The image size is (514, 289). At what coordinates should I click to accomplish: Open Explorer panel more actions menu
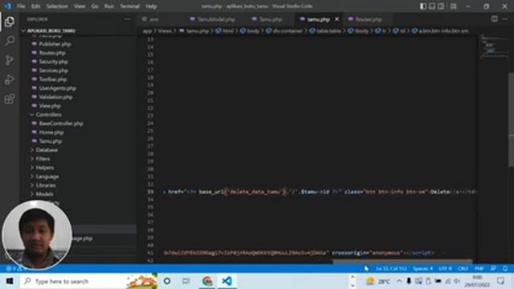(x=127, y=19)
